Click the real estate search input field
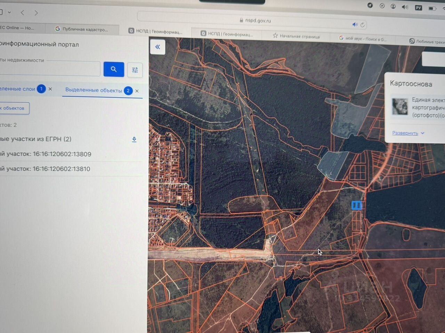 coord(49,69)
